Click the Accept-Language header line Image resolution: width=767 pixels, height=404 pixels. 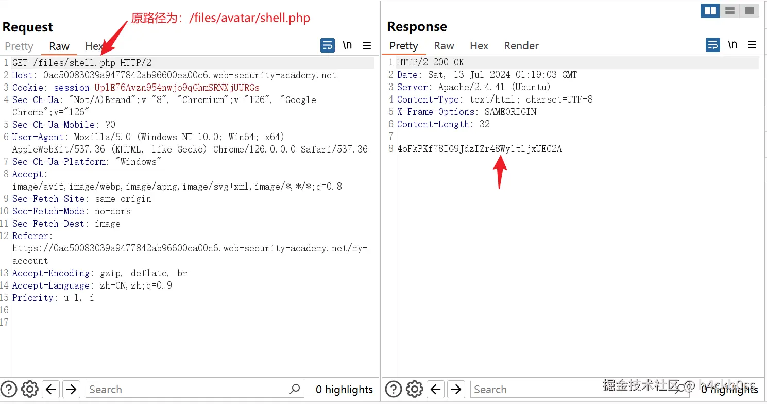[x=92, y=285]
